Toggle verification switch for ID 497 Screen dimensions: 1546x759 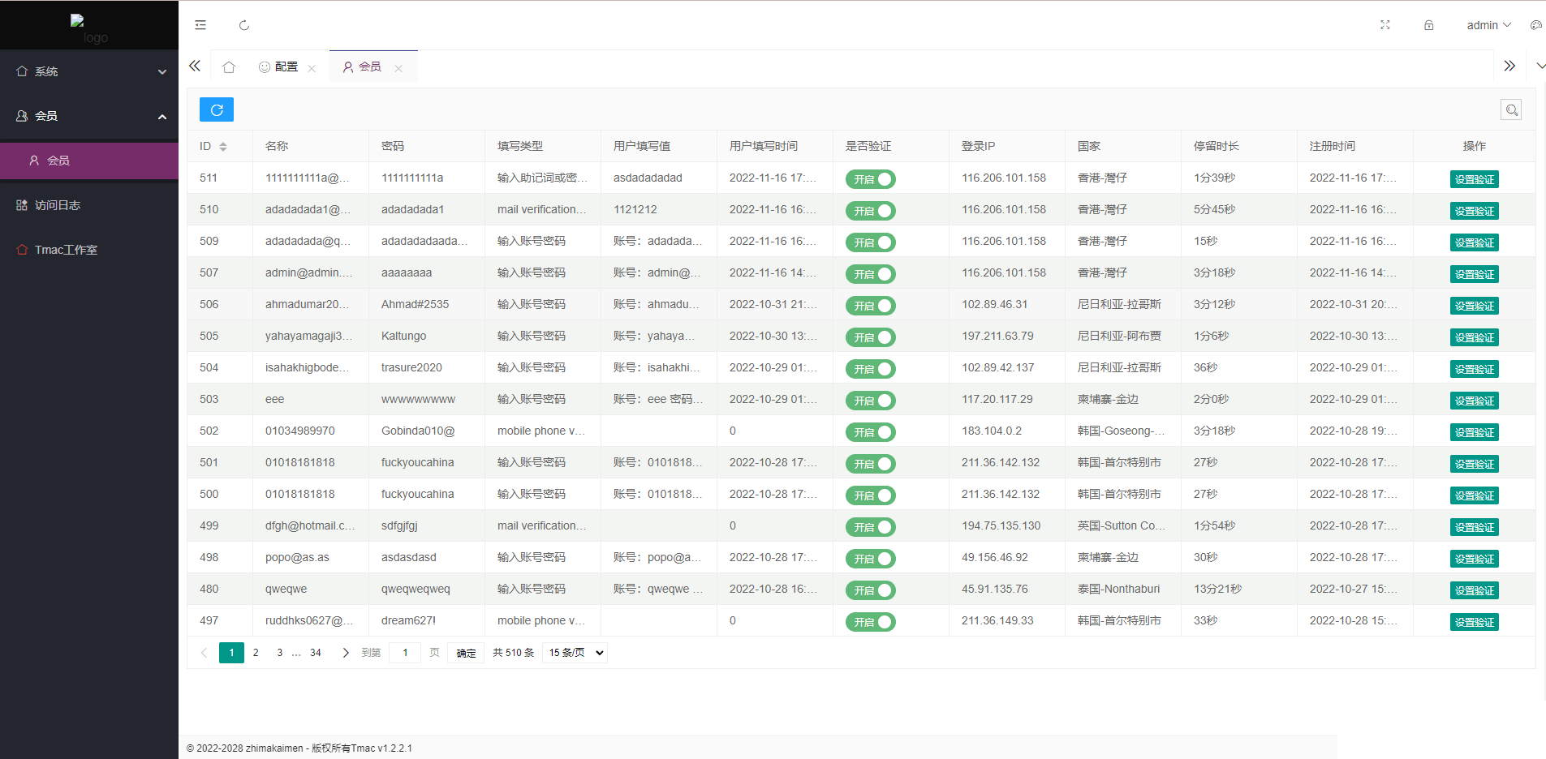870,622
